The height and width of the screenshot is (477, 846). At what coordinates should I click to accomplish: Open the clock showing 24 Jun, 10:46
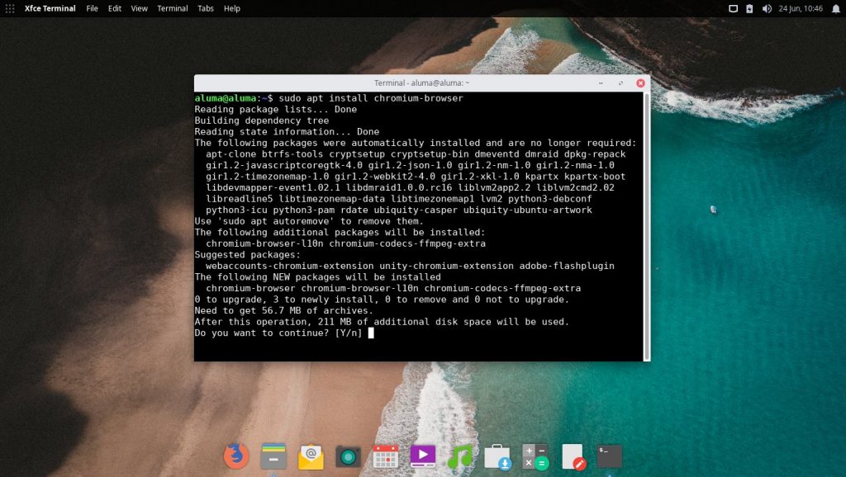click(801, 8)
